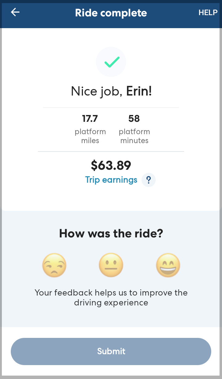Screen dimensions: 222x379
Task: Click the $63.89 earnings amount
Action: click(x=111, y=166)
